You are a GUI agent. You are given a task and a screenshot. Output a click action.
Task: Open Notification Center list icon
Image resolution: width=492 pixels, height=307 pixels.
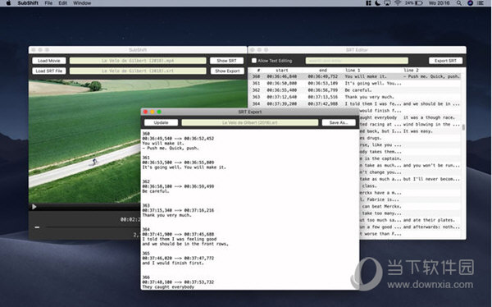[481, 3]
